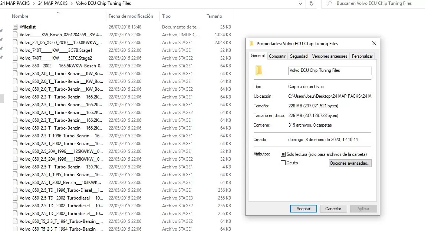Image resolution: width=425 pixels, height=231 pixels.
Task: Switch to the Compartir tab
Action: [277, 56]
